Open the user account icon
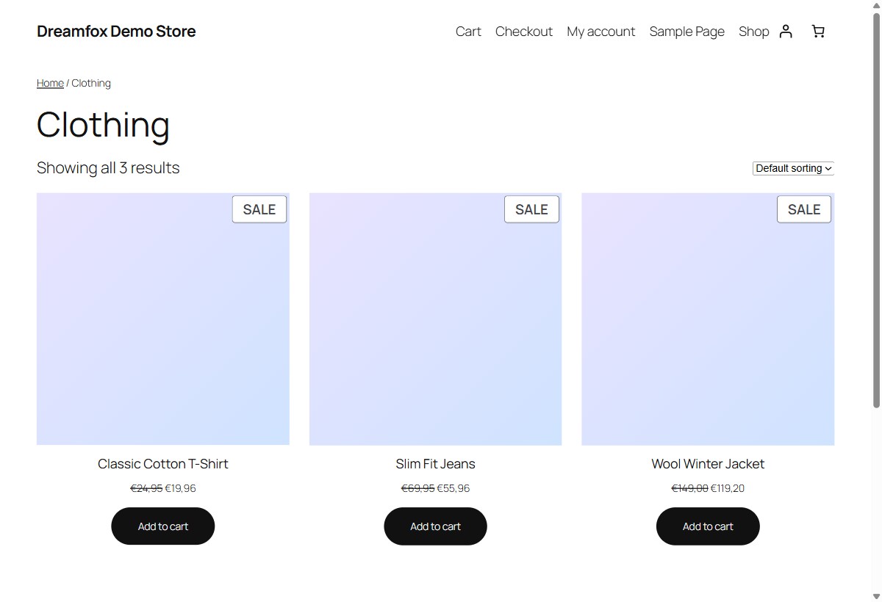Viewport: 882px width, 602px height. pyautogui.click(x=786, y=31)
